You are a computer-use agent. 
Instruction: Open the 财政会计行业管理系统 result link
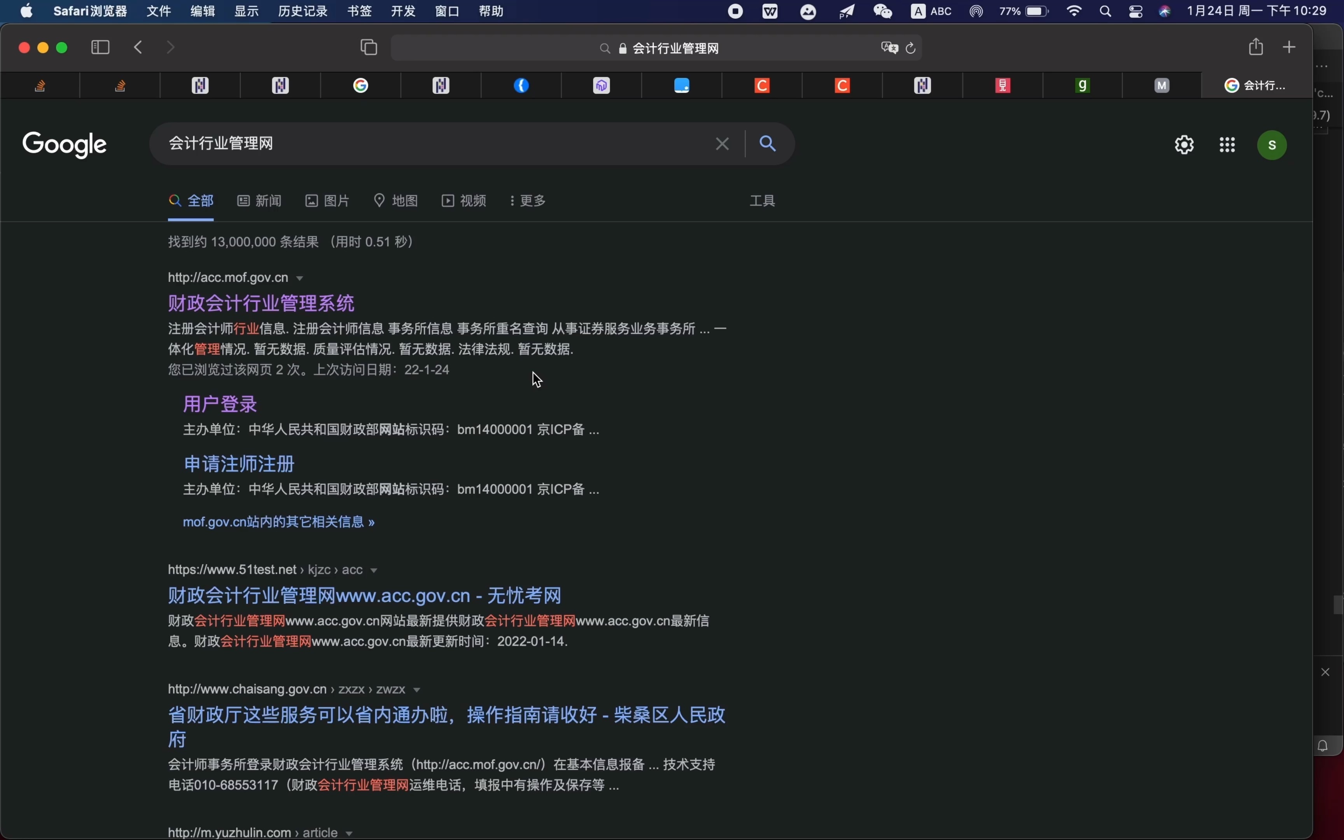point(261,303)
